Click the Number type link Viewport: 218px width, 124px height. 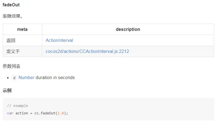(x=26, y=77)
